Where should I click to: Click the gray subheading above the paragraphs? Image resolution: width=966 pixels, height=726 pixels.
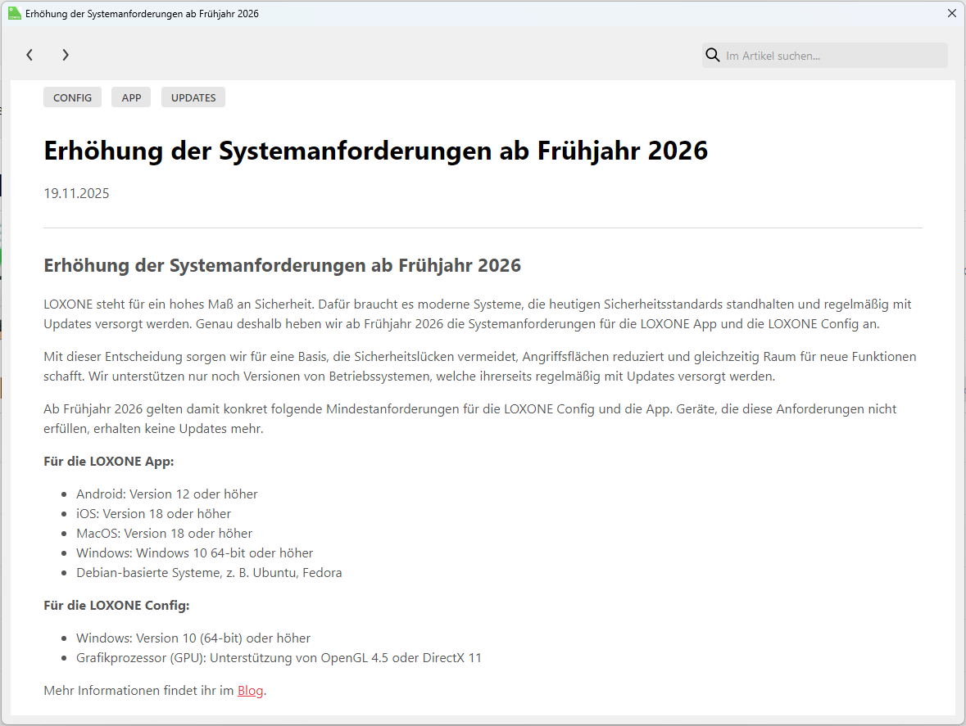282,265
